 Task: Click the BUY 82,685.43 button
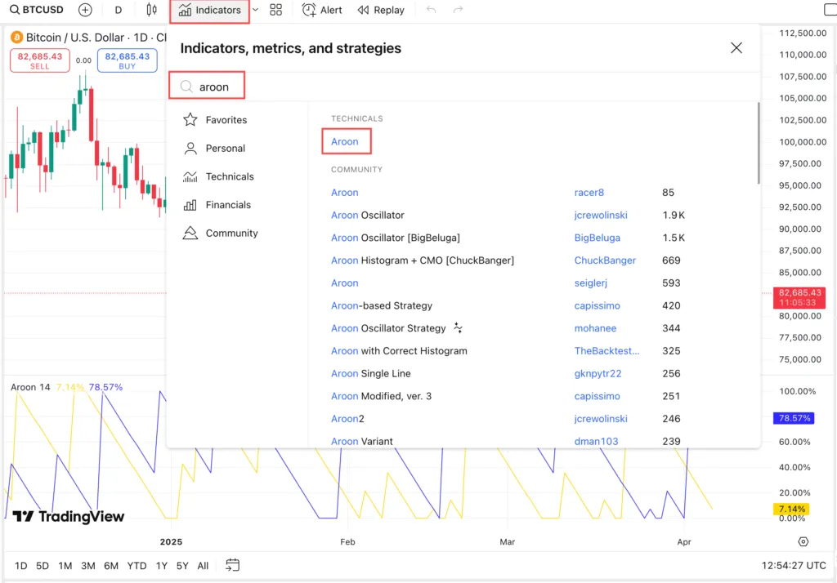(127, 60)
